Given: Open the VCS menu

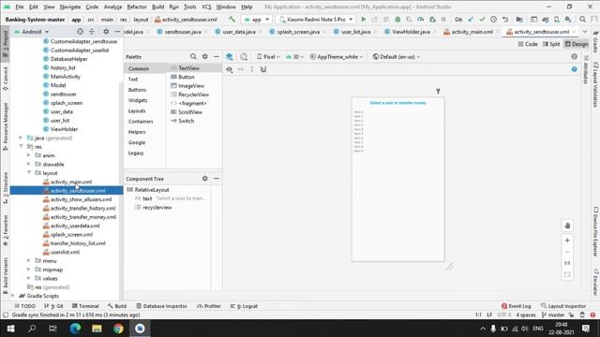Looking at the screenshot, I should point(206,7).
